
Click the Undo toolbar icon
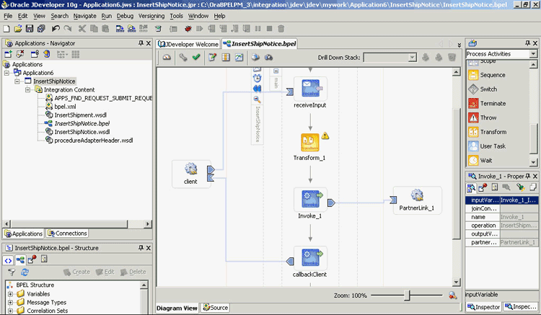[56, 29]
